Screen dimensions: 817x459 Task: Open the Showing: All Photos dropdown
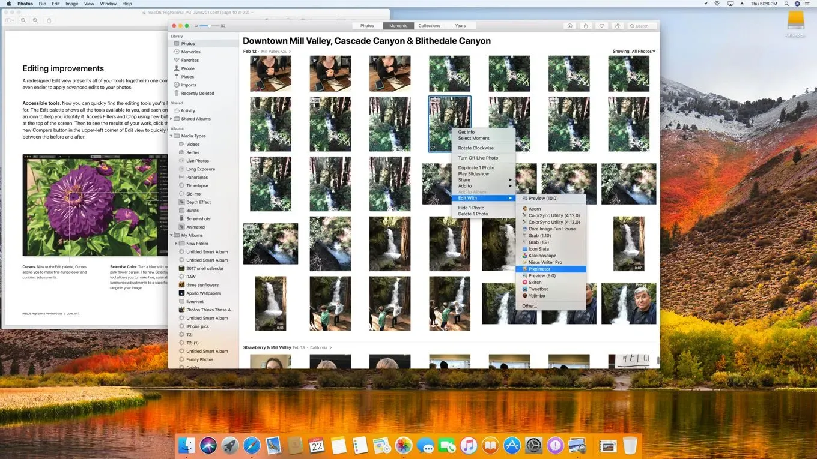(634, 52)
